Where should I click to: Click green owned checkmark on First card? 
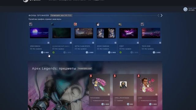[x=120, y=53]
